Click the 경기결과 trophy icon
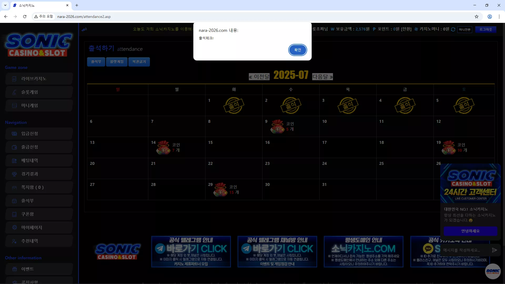505x284 pixels. [14, 174]
